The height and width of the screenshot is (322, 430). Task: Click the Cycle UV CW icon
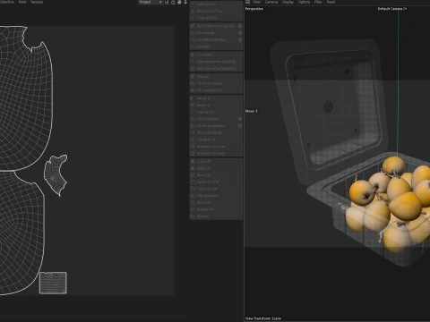pyautogui.click(x=193, y=189)
